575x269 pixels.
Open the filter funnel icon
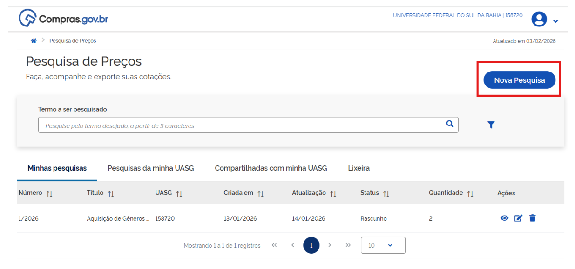491,125
